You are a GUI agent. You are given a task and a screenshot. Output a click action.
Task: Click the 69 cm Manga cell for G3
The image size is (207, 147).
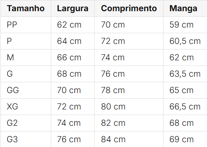[x=185, y=139]
